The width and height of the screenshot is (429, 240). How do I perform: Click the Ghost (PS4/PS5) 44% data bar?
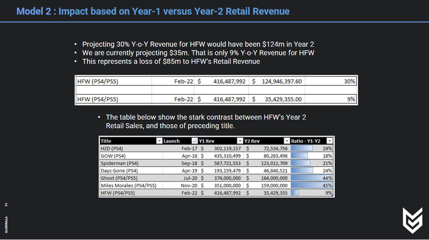coord(312,178)
